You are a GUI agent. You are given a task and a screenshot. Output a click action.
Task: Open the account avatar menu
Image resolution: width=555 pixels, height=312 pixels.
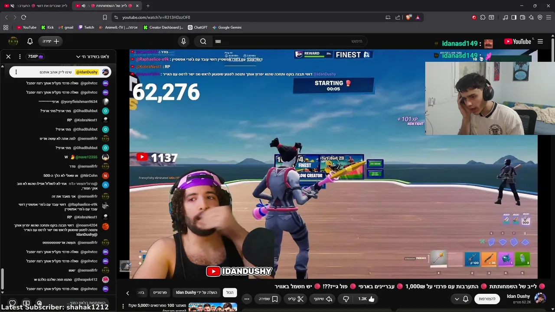click(13, 41)
